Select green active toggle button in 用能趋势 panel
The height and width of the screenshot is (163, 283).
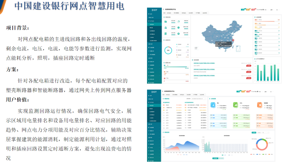tap(254, 133)
